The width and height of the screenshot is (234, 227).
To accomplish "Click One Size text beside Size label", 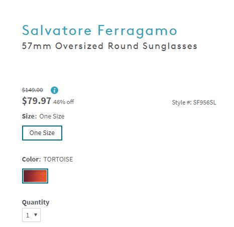I will (x=52, y=116).
